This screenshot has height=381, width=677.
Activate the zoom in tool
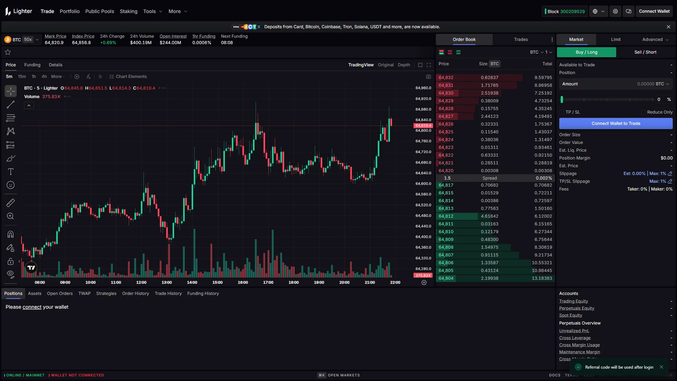[11, 216]
